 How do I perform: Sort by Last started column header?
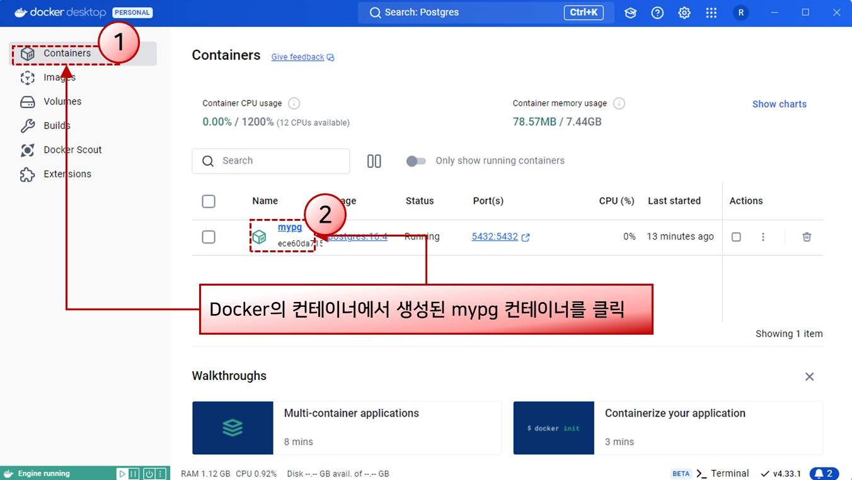coord(674,201)
